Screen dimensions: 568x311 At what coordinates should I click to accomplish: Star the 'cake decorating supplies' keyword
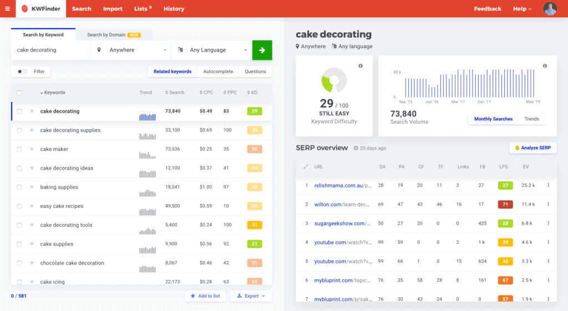pyautogui.click(x=32, y=130)
